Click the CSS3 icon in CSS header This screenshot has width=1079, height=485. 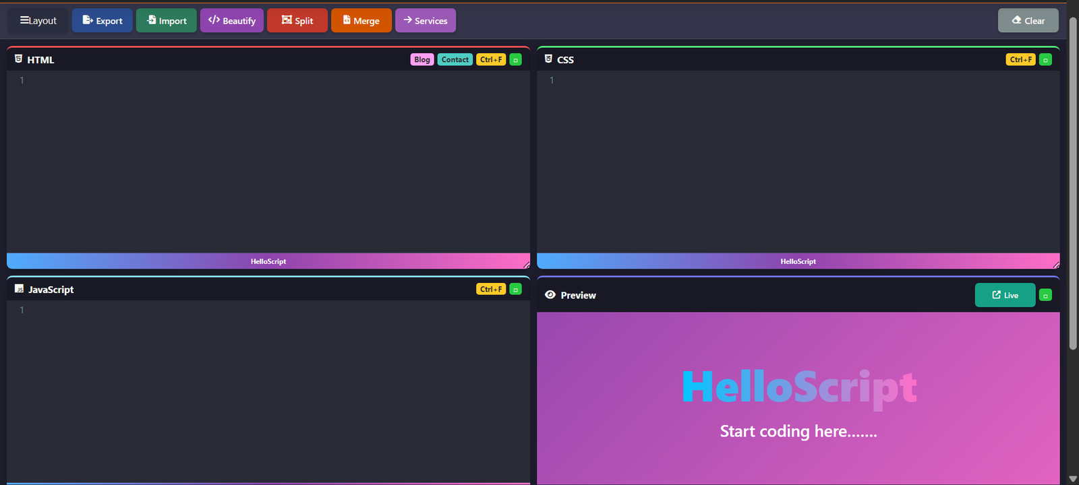[x=548, y=59]
